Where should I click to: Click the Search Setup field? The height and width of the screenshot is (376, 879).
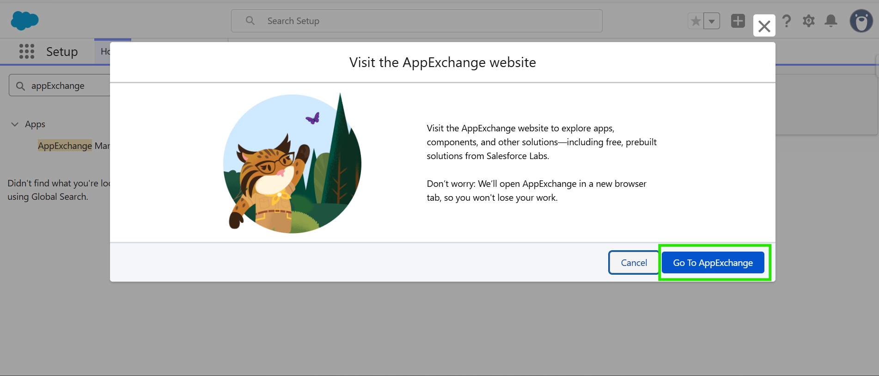coord(417,21)
